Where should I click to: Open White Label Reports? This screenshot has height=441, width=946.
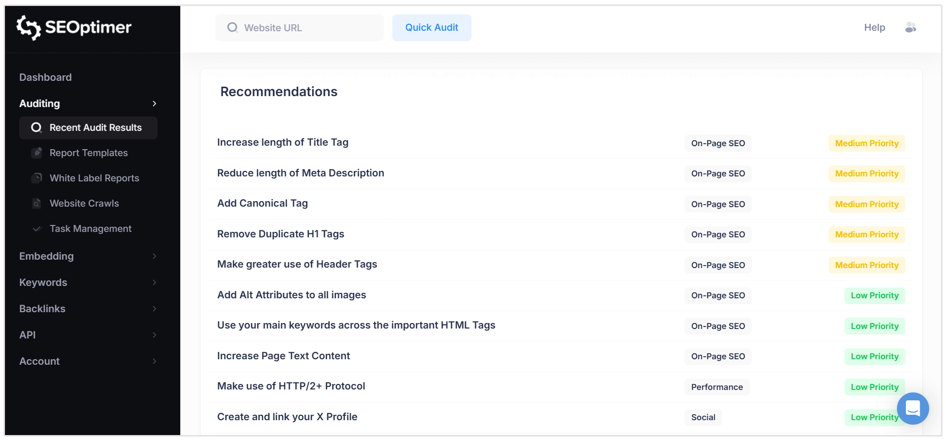(94, 178)
